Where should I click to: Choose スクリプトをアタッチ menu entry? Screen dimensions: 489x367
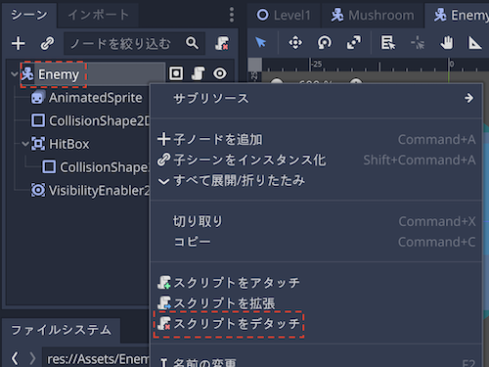(316, 283)
